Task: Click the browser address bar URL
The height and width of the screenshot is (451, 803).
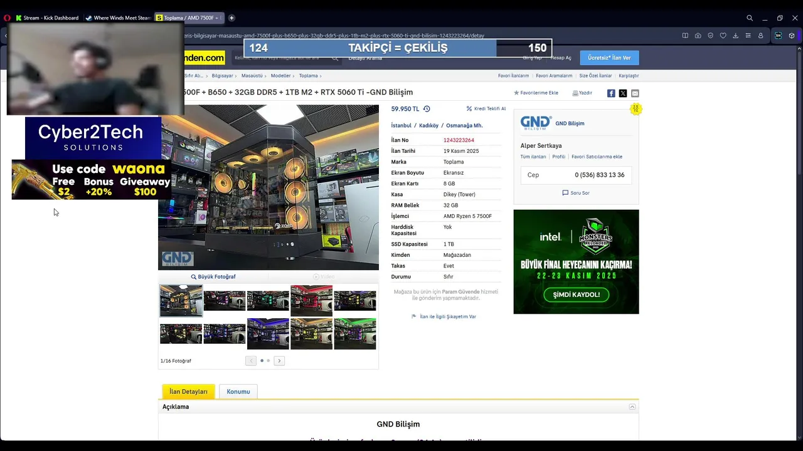Action: tap(334, 36)
